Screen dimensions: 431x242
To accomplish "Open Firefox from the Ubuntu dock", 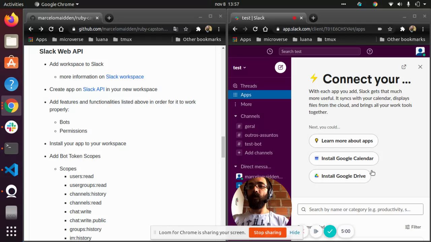I will [11, 20].
